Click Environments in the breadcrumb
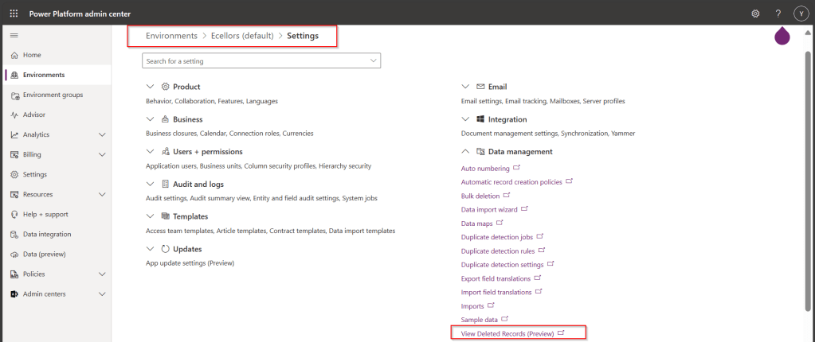 [171, 36]
